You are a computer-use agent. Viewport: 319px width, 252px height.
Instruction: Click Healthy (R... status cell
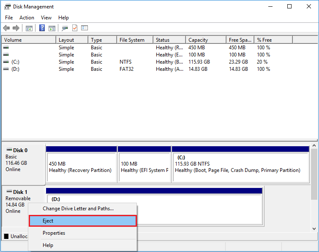click(169, 48)
